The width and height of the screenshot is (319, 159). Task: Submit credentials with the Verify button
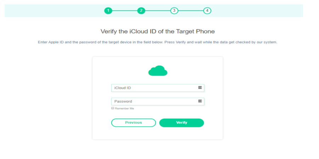pos(181,123)
